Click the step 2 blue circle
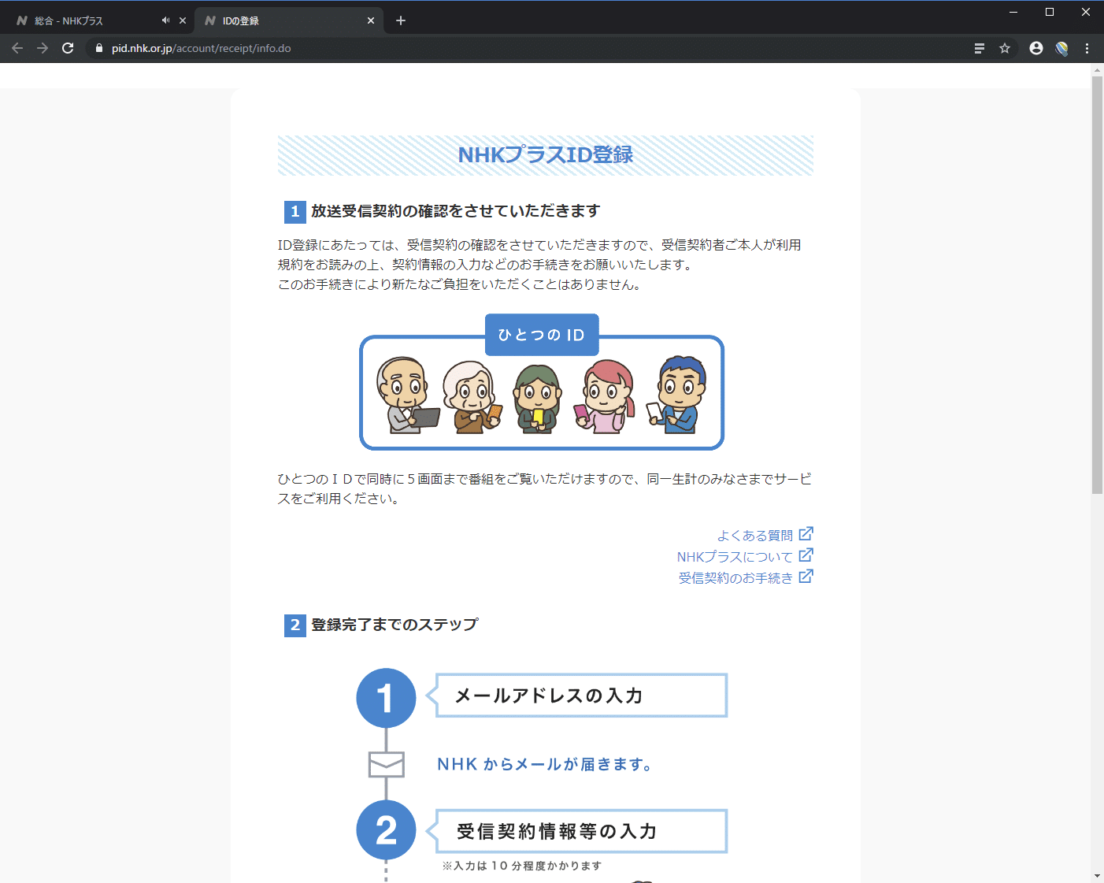 386,830
